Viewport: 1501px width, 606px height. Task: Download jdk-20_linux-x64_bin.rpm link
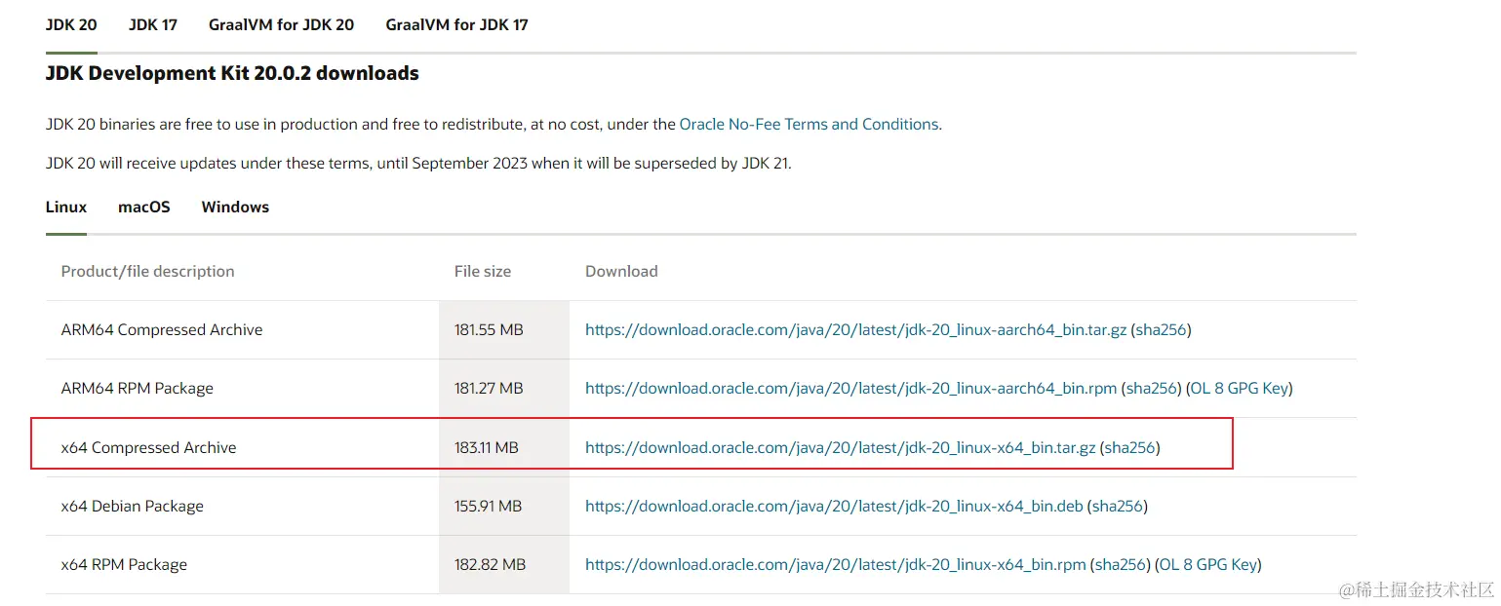tap(835, 564)
